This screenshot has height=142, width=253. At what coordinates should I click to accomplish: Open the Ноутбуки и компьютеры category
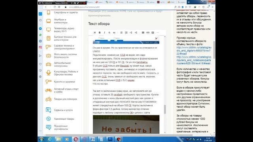(x=60, y=21)
